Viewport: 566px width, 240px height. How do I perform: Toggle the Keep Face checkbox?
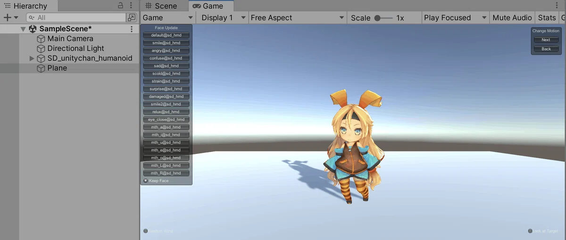pos(145,180)
